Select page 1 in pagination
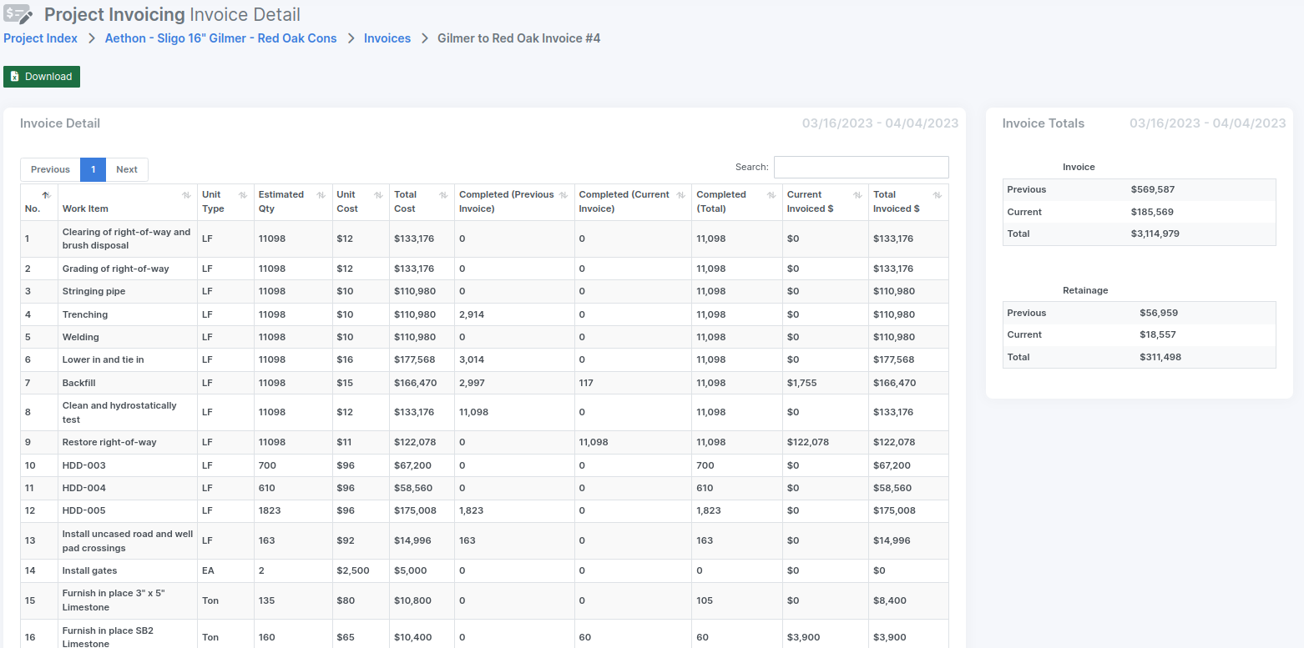The image size is (1304, 648). coord(94,169)
